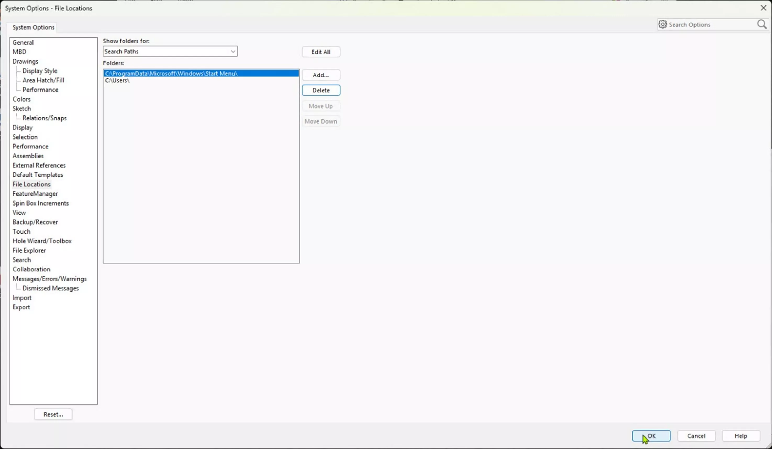
Task: Click the Add button
Action: tap(321, 75)
